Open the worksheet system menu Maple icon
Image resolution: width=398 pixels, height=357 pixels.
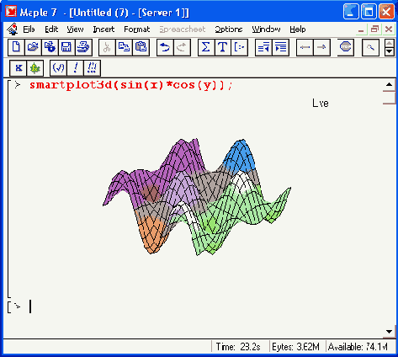click(12, 29)
